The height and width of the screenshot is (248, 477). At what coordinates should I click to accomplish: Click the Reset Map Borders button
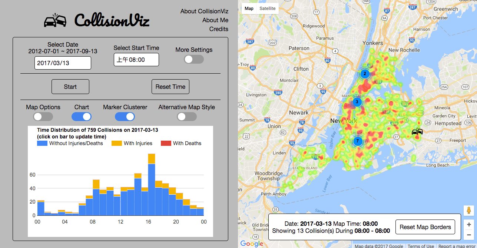click(x=425, y=227)
